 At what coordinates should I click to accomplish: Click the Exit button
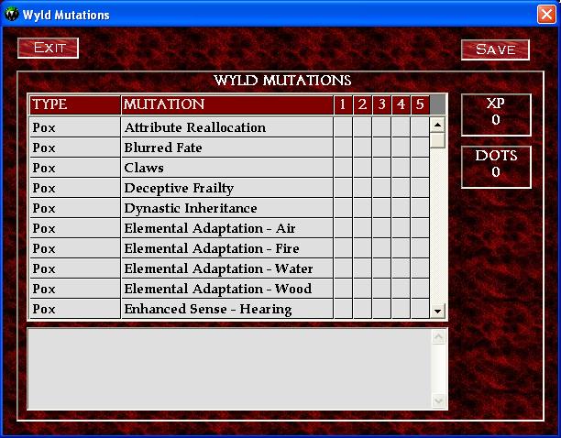coord(49,48)
